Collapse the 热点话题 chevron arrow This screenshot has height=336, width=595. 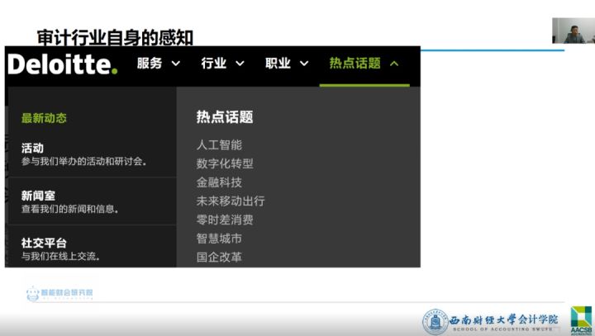pos(394,64)
